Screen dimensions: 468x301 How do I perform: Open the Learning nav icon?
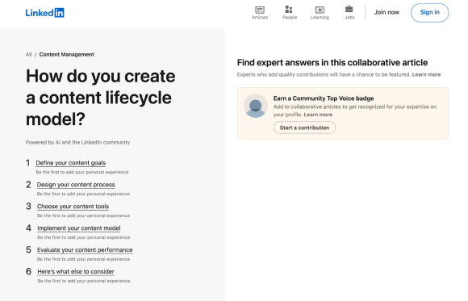point(320,13)
